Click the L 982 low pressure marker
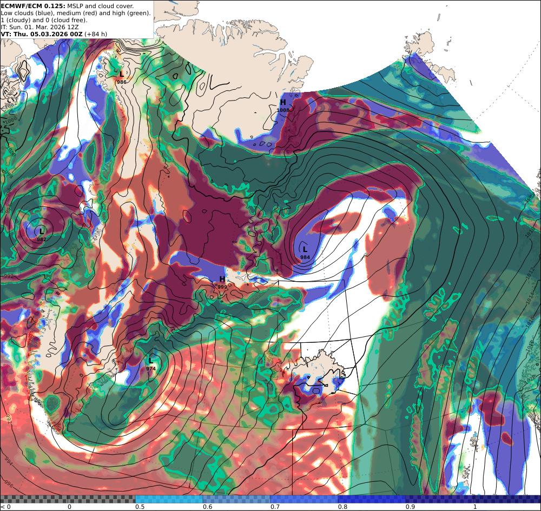 coord(42,235)
